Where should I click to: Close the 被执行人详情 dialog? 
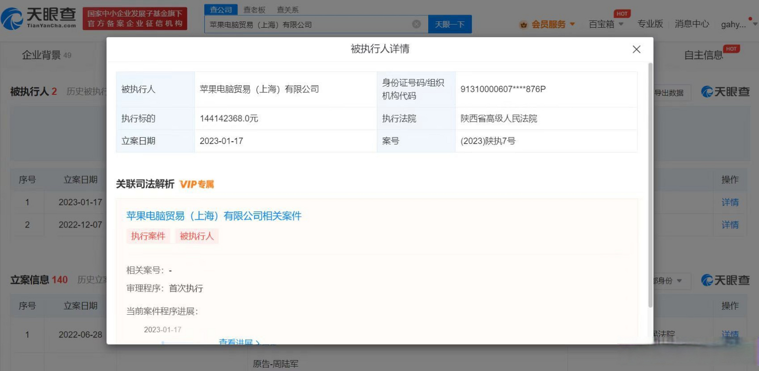pyautogui.click(x=636, y=49)
